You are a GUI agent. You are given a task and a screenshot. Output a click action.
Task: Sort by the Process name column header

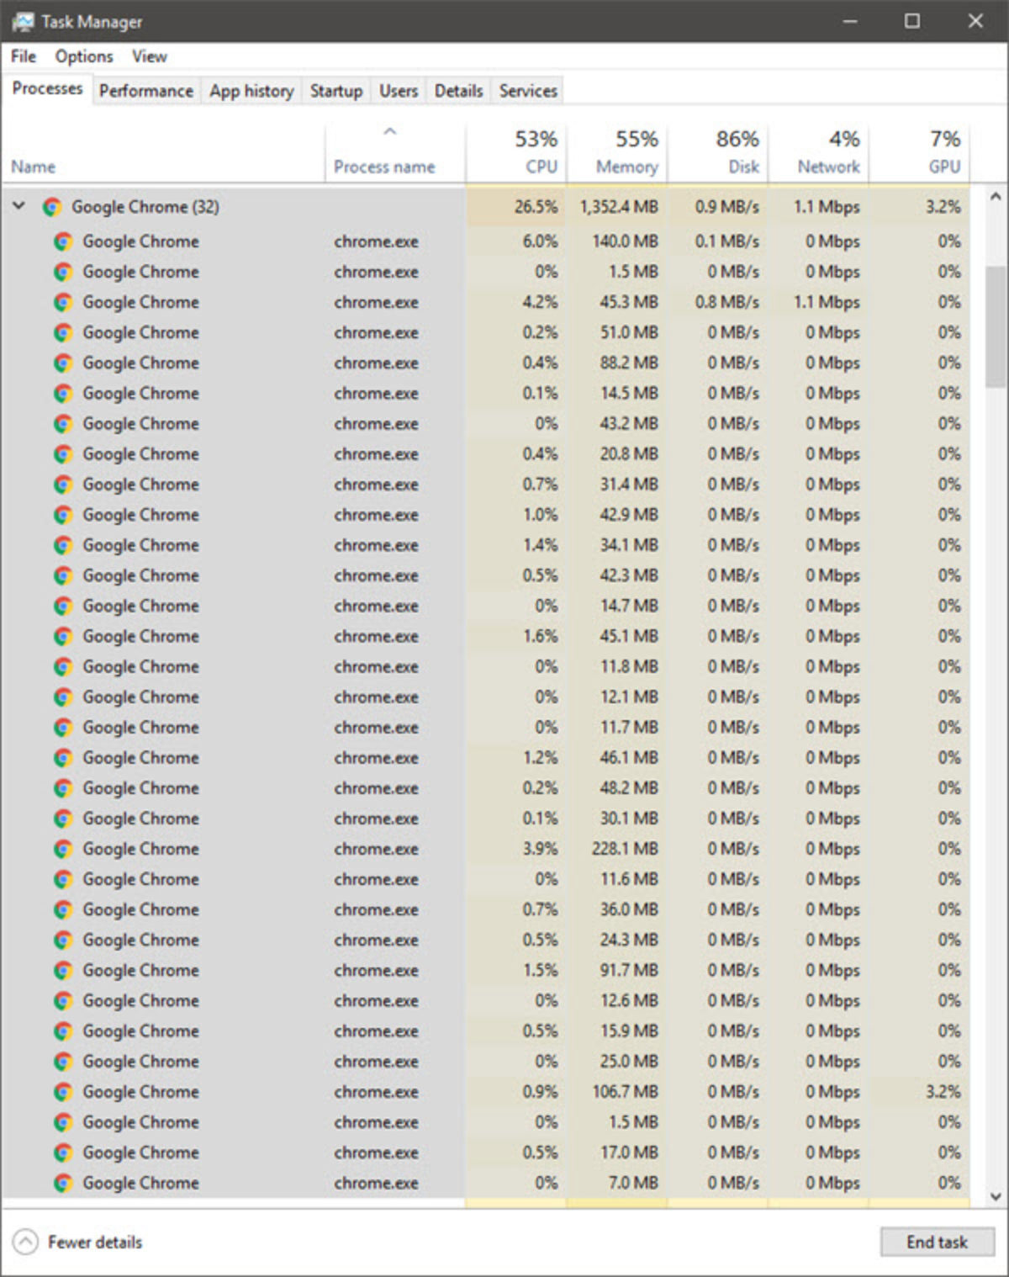tap(395, 152)
